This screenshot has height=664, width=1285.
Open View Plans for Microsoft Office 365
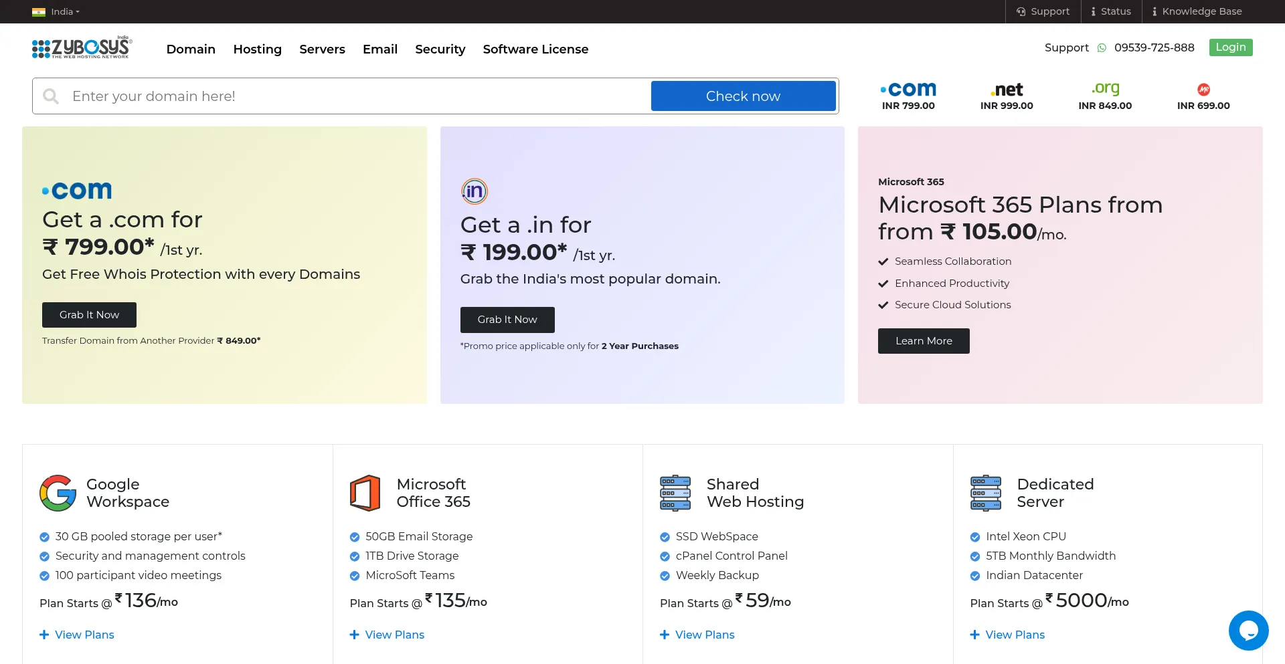387,635
